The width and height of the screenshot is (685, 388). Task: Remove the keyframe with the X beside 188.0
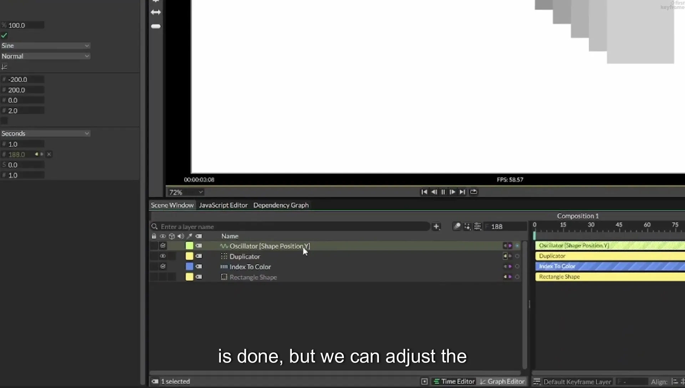coord(49,154)
